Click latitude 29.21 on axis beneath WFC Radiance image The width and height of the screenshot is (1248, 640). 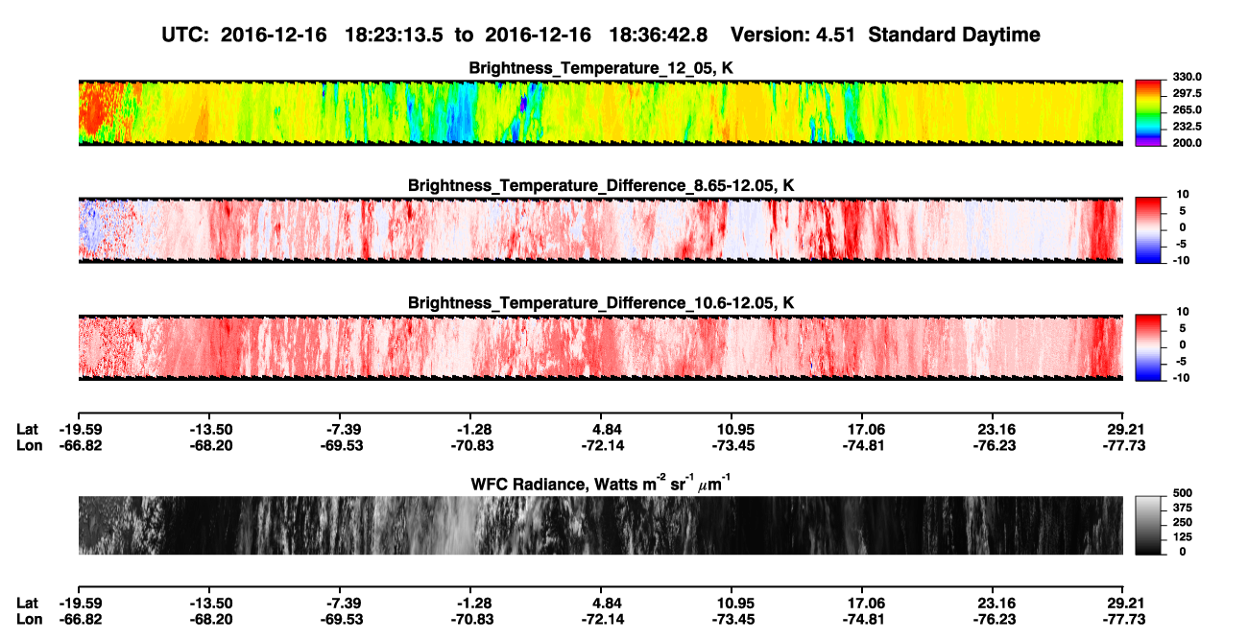tap(1123, 603)
